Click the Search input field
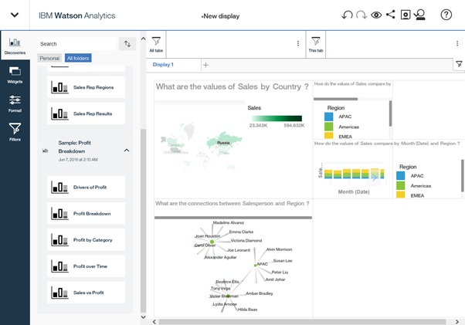 tap(76, 44)
